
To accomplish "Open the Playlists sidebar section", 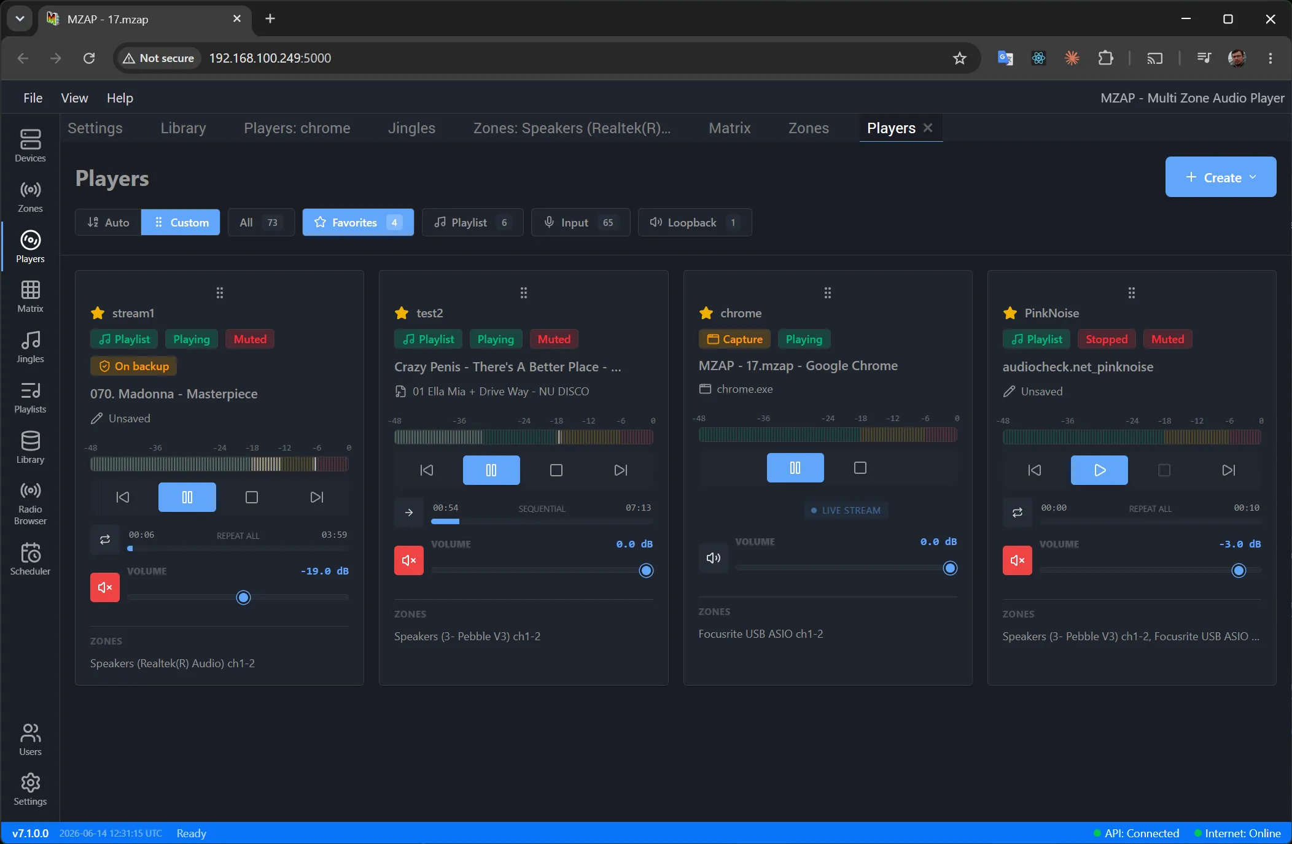I will 30,397.
